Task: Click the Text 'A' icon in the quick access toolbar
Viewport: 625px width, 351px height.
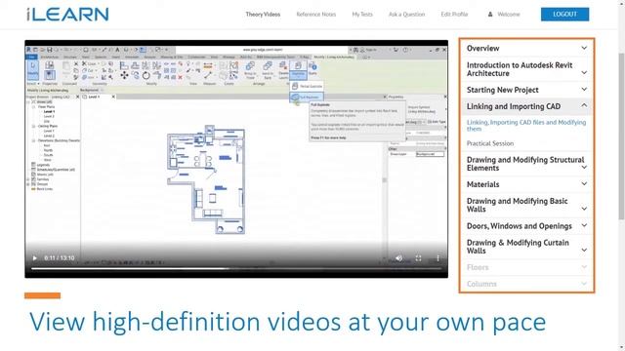Action: [x=117, y=50]
